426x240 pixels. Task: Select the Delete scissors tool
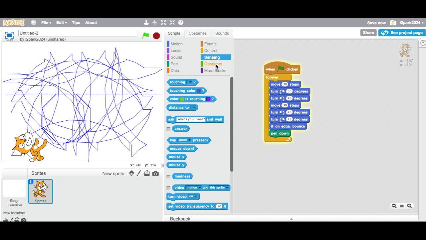click(155, 23)
